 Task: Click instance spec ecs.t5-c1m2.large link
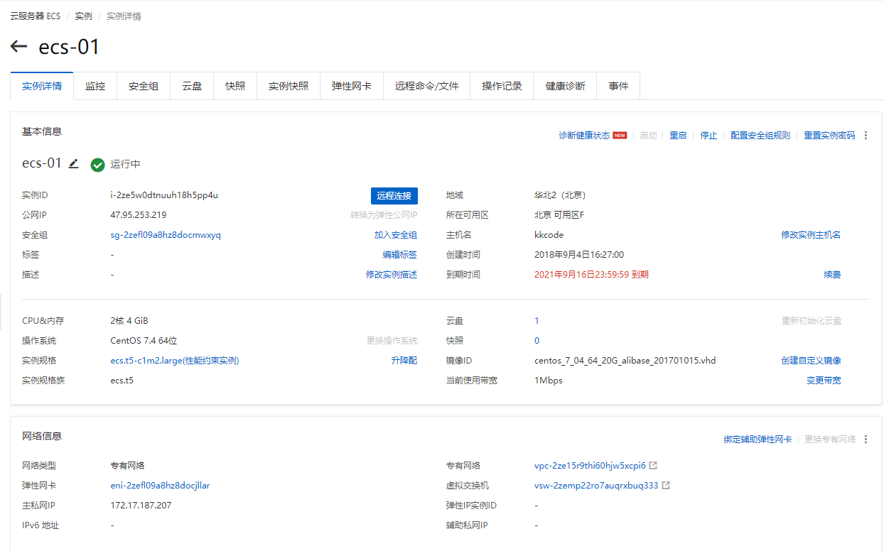point(175,361)
